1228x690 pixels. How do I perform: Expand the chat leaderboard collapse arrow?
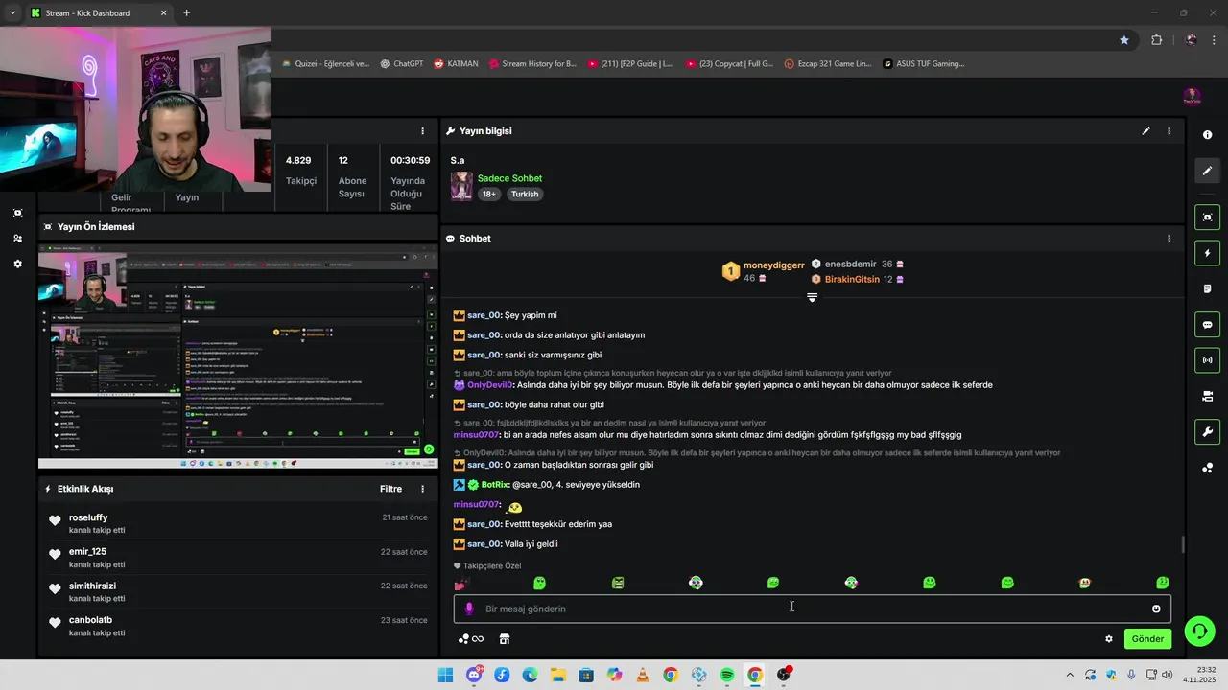coord(812,298)
